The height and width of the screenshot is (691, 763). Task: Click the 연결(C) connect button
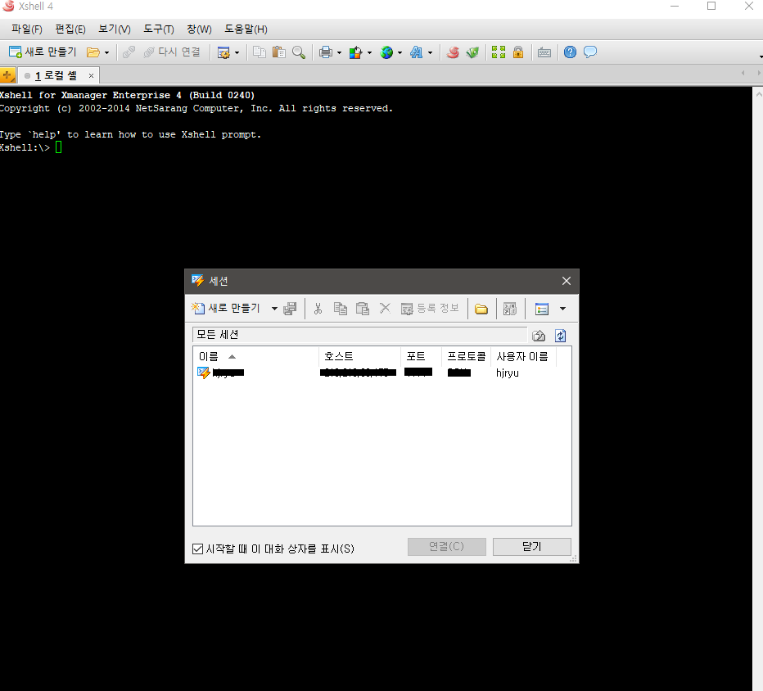click(447, 546)
